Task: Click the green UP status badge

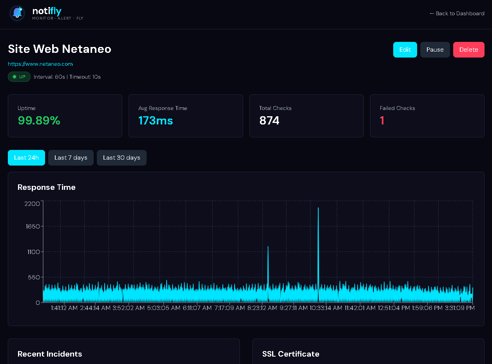Action: [19, 77]
